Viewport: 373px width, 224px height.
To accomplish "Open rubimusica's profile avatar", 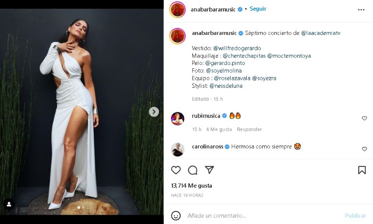I will pos(178,118).
